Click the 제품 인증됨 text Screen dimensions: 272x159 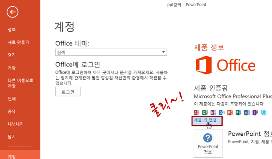coord(211,88)
